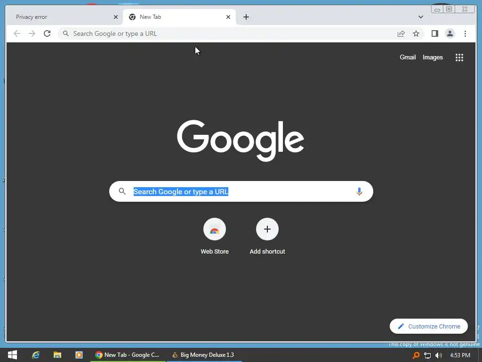
Task: Open File Explorer from the taskbar
Action: click(x=57, y=355)
